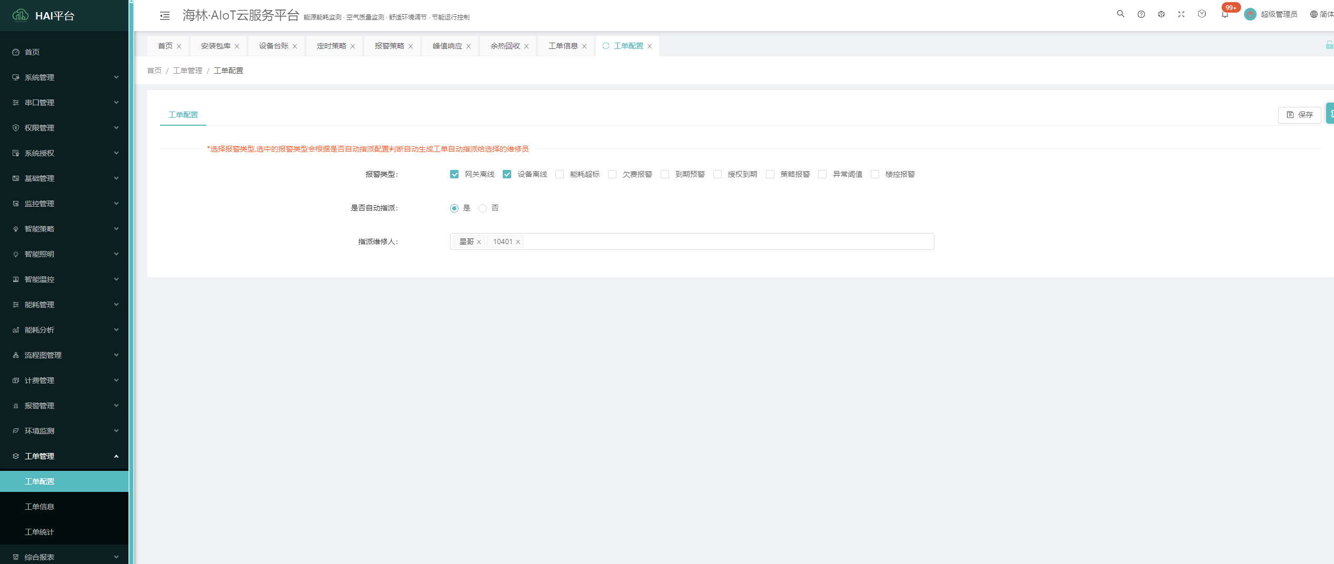The height and width of the screenshot is (564, 1334).
Task: Check the 异常阈值 alarm type
Action: pos(822,174)
